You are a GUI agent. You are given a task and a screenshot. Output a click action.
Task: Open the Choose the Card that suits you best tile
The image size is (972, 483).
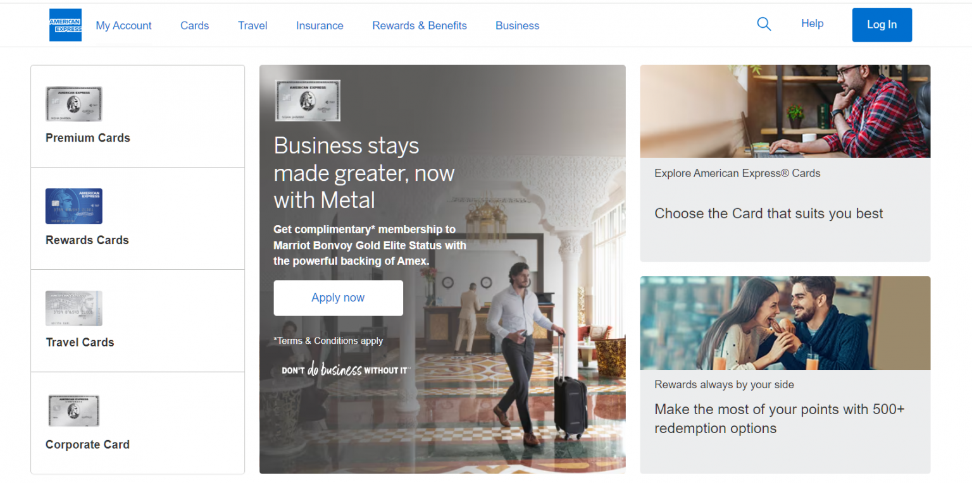[769, 214]
